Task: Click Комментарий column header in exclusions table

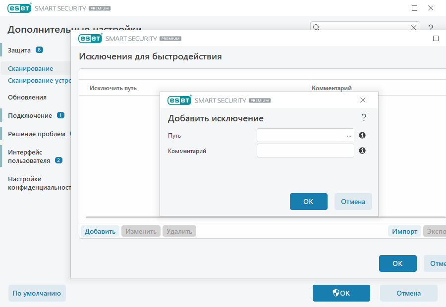Action: click(332, 88)
